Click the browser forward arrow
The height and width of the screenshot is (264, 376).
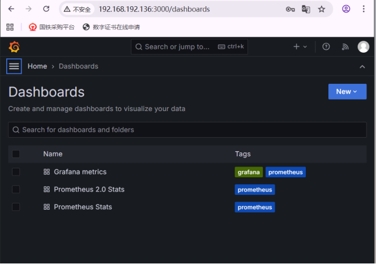point(28,9)
